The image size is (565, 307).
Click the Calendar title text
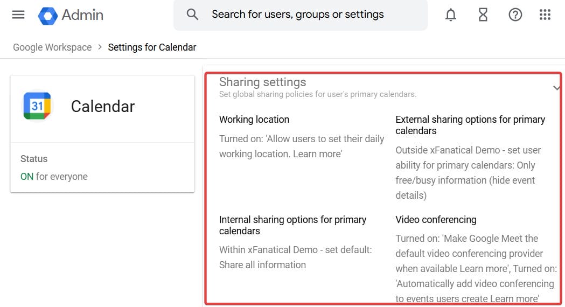click(x=103, y=107)
